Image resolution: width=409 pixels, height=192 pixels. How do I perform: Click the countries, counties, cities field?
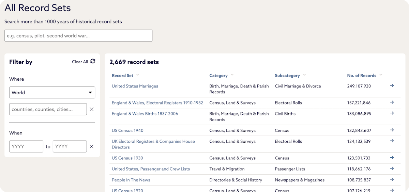point(48,109)
